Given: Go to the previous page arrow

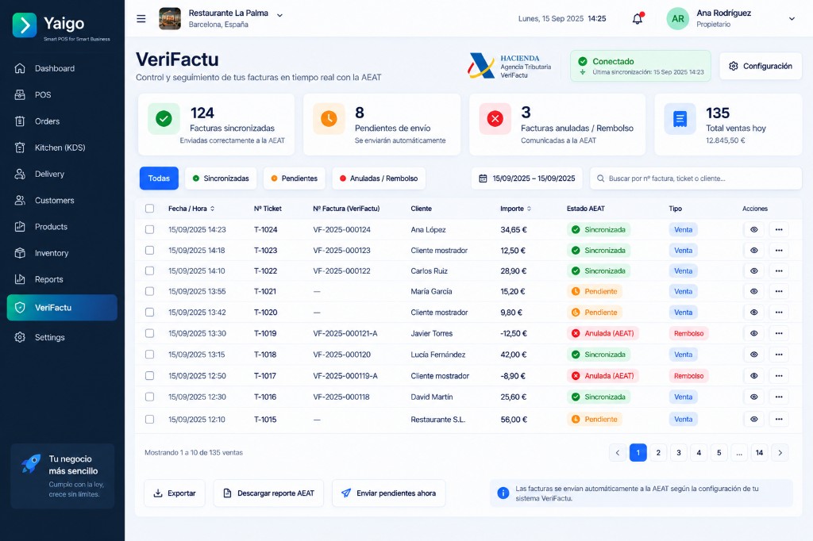Looking at the screenshot, I should 618,452.
